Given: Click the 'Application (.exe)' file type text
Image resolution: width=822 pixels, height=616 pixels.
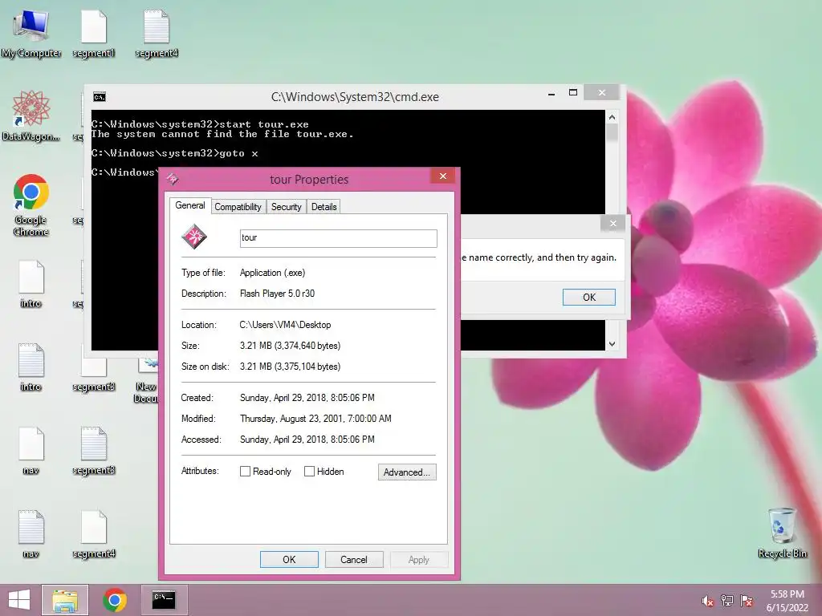Looking at the screenshot, I should point(273,273).
